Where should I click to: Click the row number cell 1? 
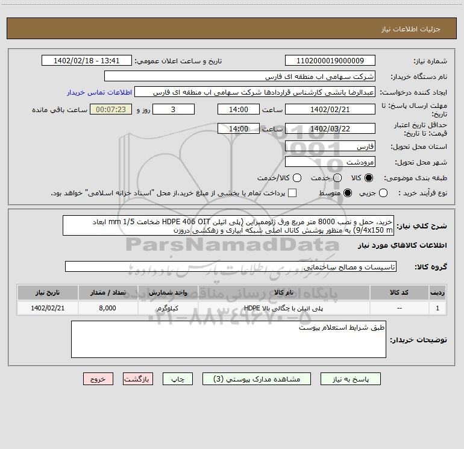(437, 308)
